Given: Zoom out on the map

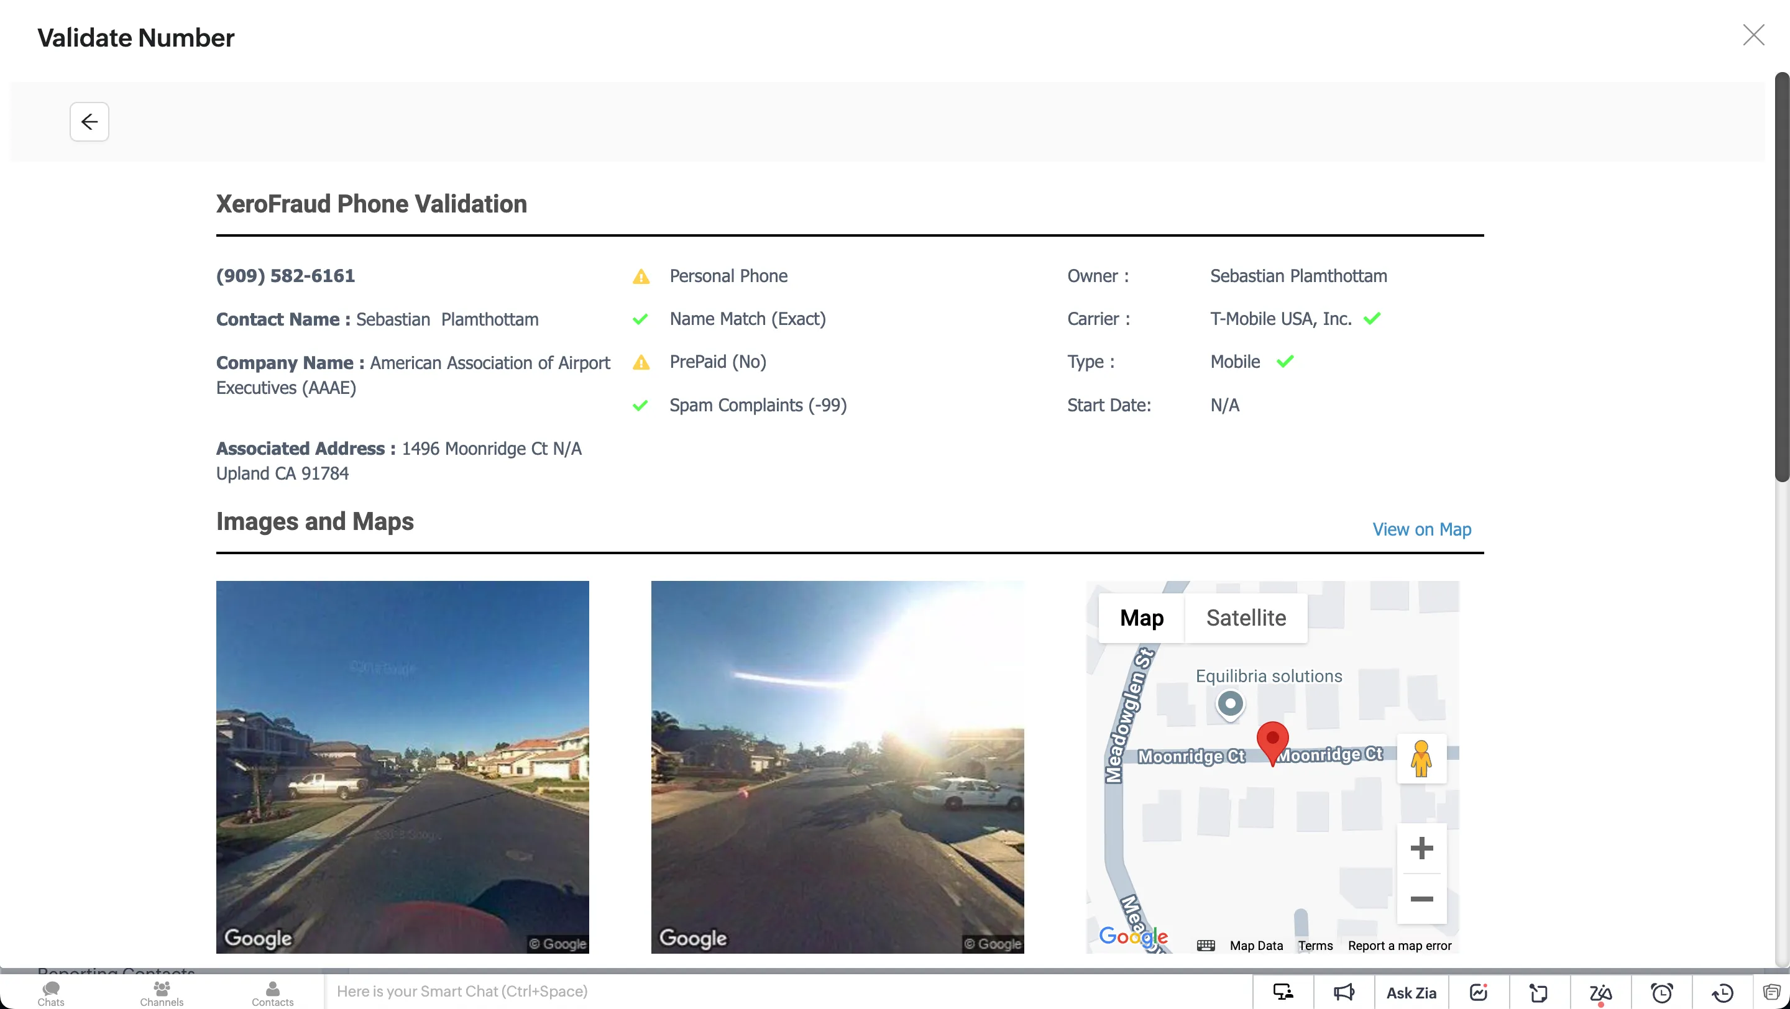Looking at the screenshot, I should tap(1421, 898).
